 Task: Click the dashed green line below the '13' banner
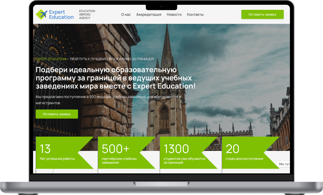(53, 171)
